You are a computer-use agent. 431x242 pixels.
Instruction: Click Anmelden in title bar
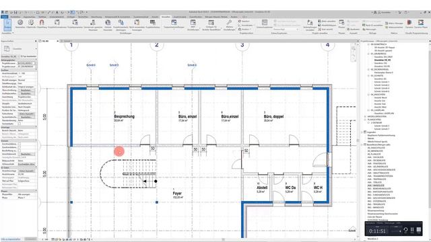[385, 12]
